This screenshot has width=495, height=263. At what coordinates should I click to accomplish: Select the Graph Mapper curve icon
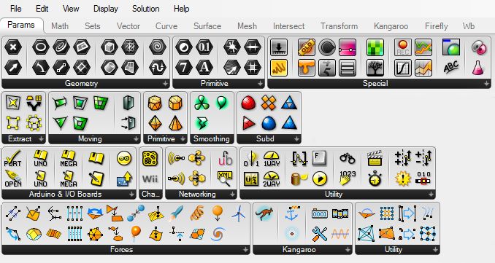(x=403, y=68)
